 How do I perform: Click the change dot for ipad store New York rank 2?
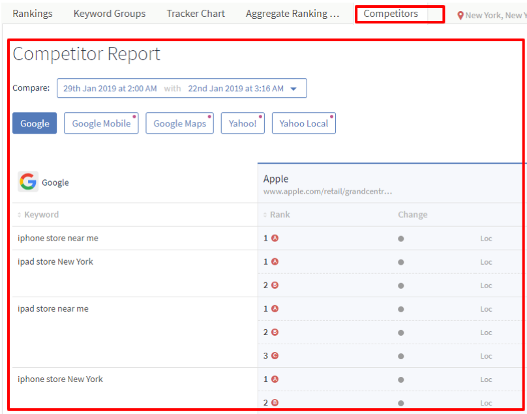401,286
